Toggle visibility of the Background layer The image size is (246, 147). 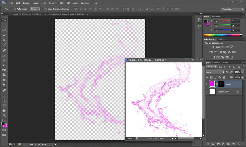[207, 92]
